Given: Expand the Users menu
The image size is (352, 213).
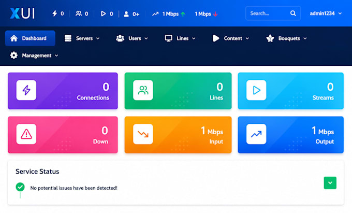Looking at the screenshot, I should (x=132, y=38).
